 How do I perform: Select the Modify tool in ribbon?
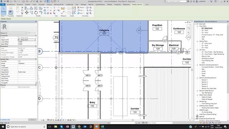coord(3,10)
